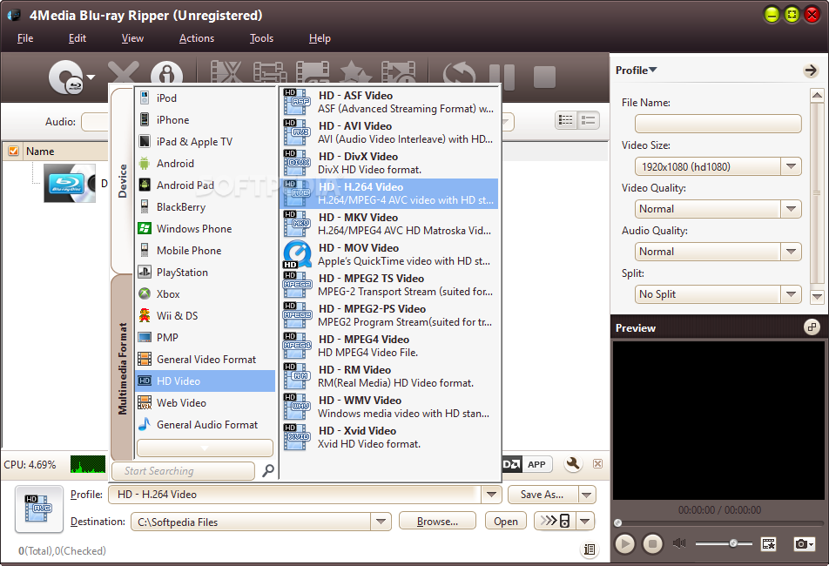This screenshot has width=829, height=566.
Task: Choose Xbox category
Action: pos(206,293)
